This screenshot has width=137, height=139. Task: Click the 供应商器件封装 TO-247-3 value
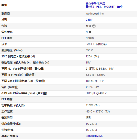point(91,124)
